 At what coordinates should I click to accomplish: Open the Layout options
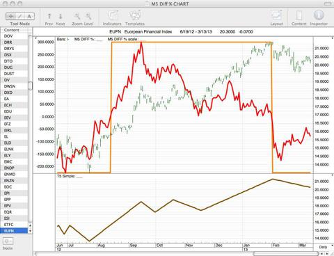point(276,15)
